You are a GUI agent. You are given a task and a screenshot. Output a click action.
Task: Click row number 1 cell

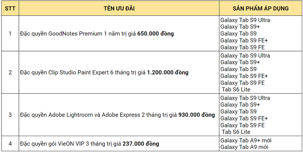(x=10, y=34)
